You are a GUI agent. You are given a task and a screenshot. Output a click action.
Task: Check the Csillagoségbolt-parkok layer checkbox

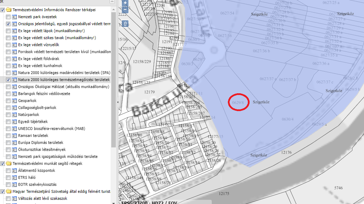click(x=8, y=108)
